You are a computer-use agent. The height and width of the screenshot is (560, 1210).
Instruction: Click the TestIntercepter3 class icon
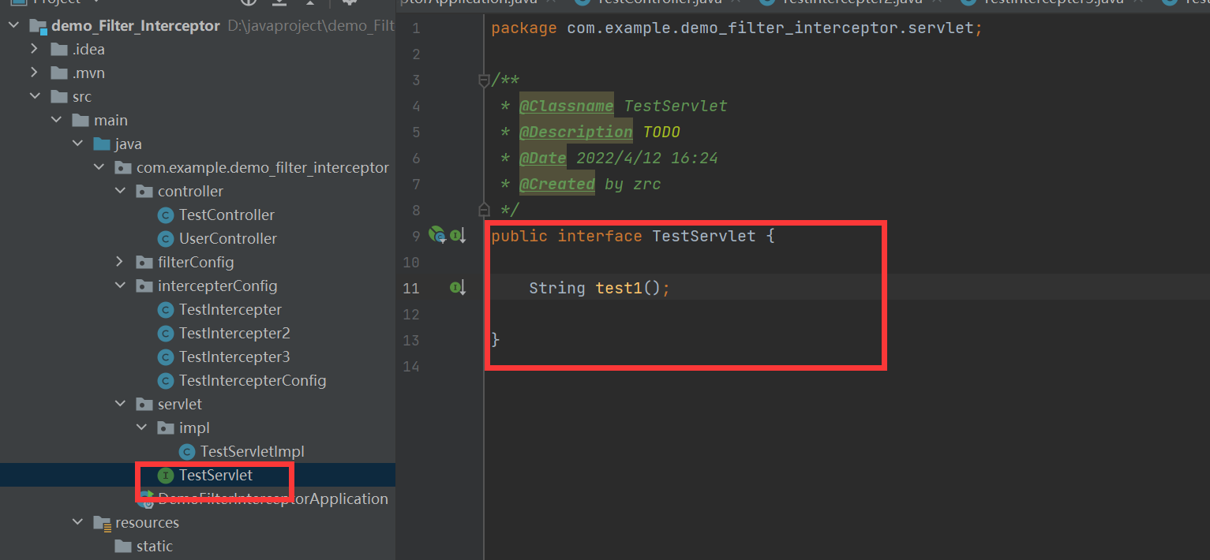[165, 357]
